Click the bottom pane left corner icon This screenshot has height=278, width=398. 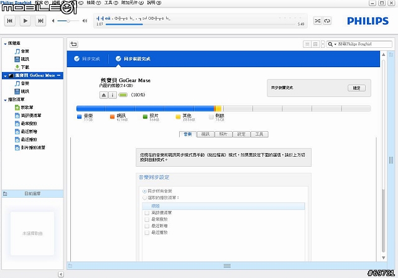[70, 266]
